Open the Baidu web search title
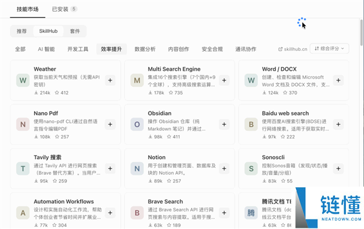This screenshot has width=364, height=229. tap(285, 113)
